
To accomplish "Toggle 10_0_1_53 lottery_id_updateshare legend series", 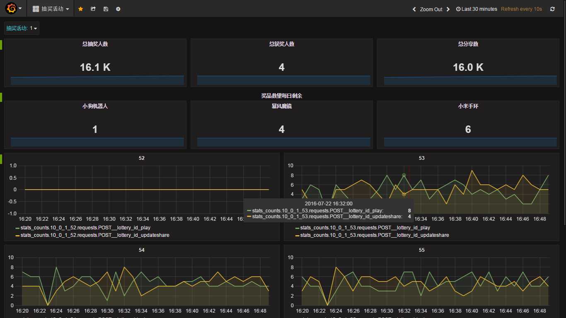I will (x=375, y=235).
